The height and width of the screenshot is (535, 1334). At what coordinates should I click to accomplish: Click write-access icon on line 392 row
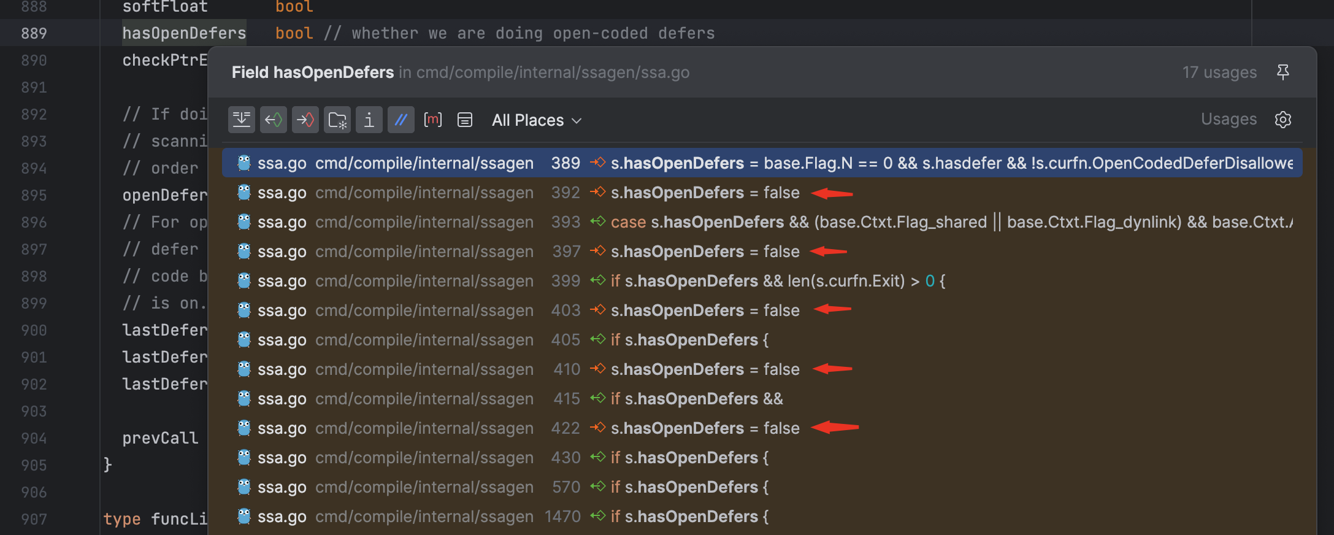[597, 192]
